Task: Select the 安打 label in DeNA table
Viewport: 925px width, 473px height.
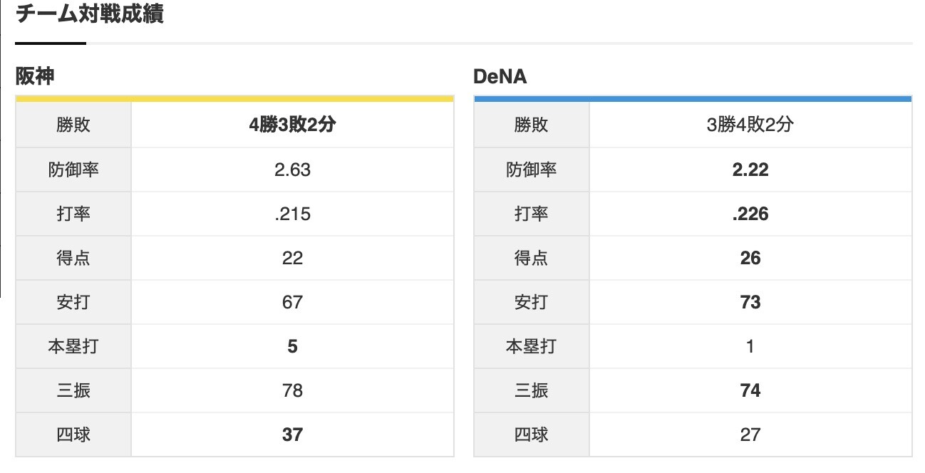Action: tap(532, 303)
